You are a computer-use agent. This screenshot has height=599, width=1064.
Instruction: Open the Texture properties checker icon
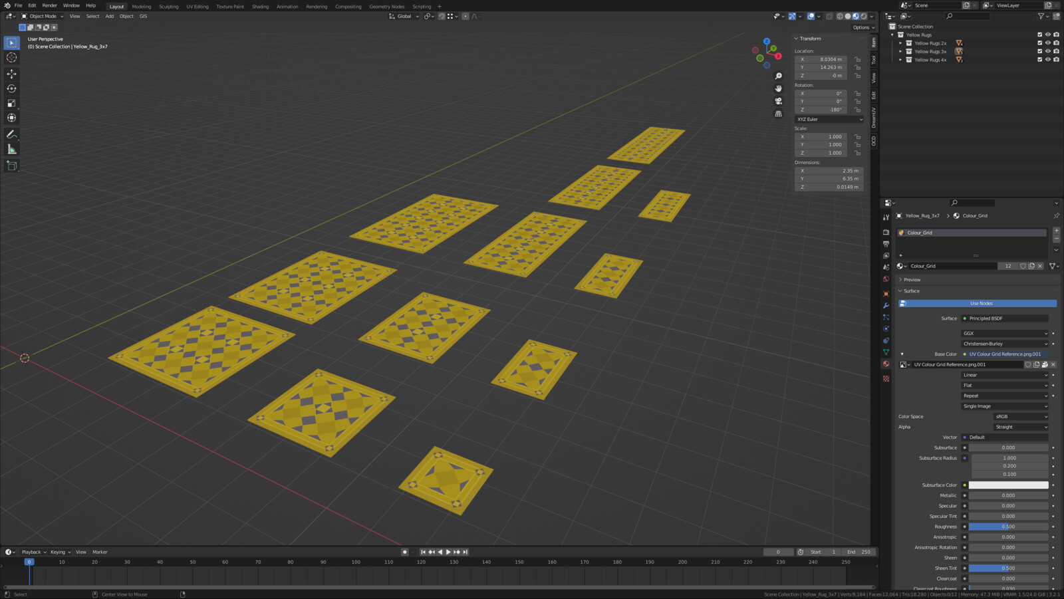886,379
